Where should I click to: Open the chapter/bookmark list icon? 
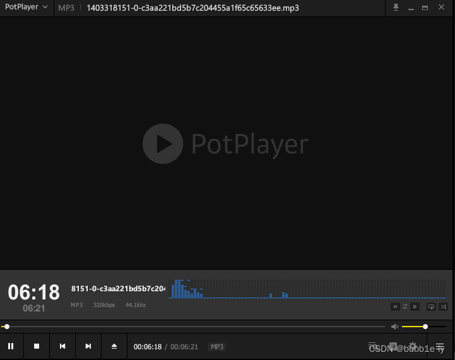(393, 345)
